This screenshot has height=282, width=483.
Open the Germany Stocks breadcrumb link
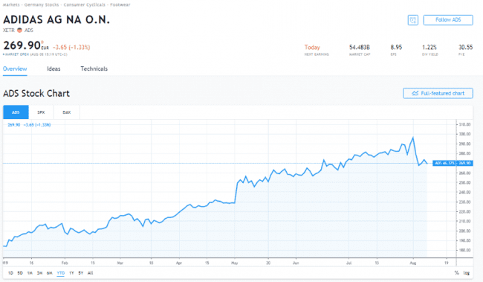(42, 4)
